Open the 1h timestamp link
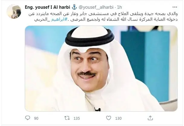The width and height of the screenshot is (184, 126). pos(119,7)
